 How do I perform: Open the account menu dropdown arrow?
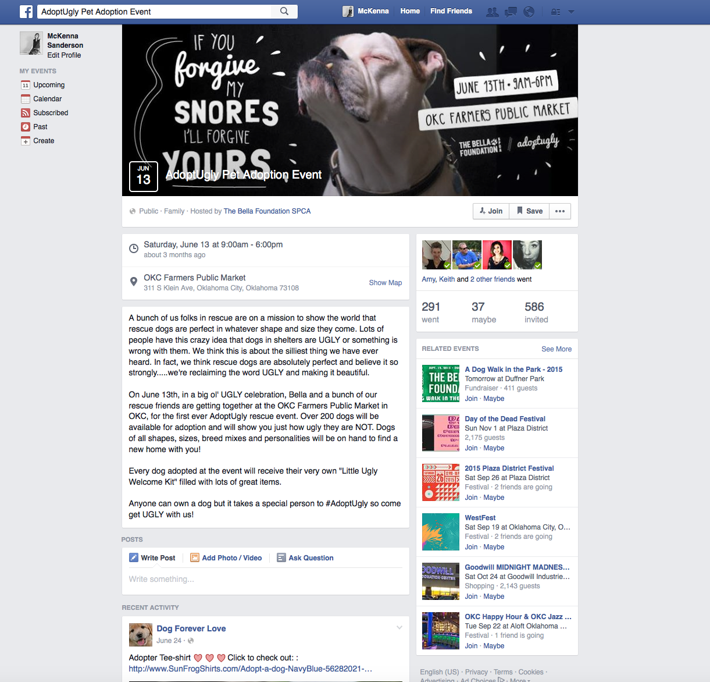(571, 12)
